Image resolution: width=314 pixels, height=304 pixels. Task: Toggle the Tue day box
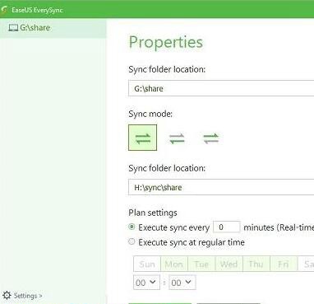tap(201, 264)
